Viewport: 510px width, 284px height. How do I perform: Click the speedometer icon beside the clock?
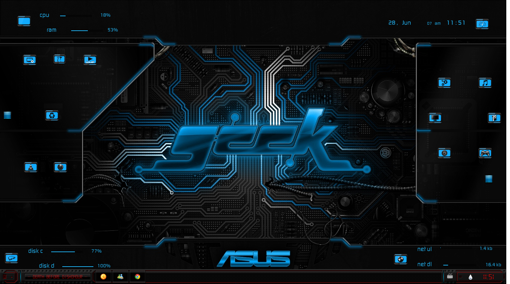coord(482,24)
